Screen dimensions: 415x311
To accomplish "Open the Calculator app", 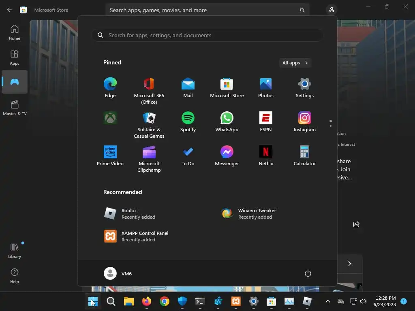I will (x=305, y=156).
